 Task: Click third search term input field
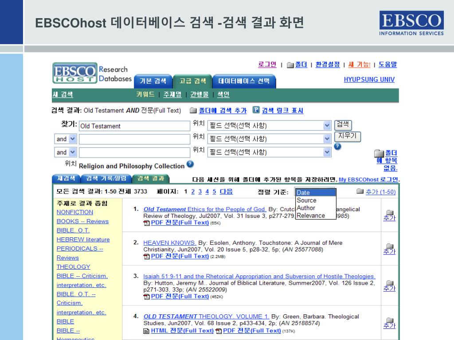tap(134, 152)
